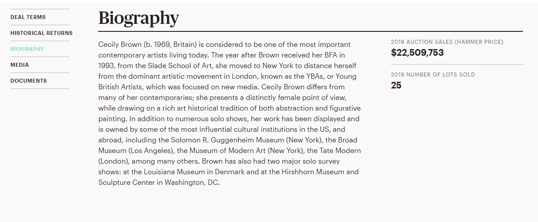Go to Historical Returns in sidebar
Image resolution: width=538 pixels, height=222 pixels.
point(42,33)
